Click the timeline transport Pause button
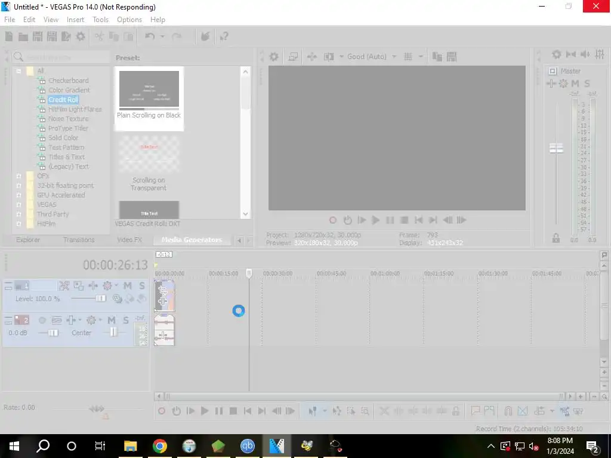Screen dimensions: 611x458 point(218,411)
